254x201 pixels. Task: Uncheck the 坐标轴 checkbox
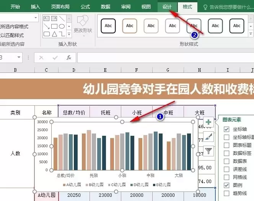pos(226,129)
